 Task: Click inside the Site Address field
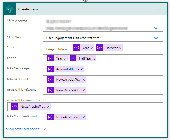point(103,25)
